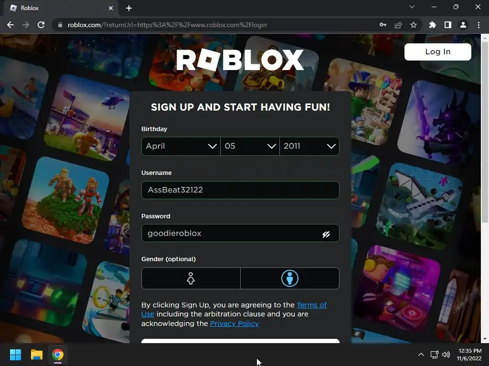This screenshot has height=366, width=489.
Task: Click the Chrome taskbar icon
Action: click(x=58, y=355)
